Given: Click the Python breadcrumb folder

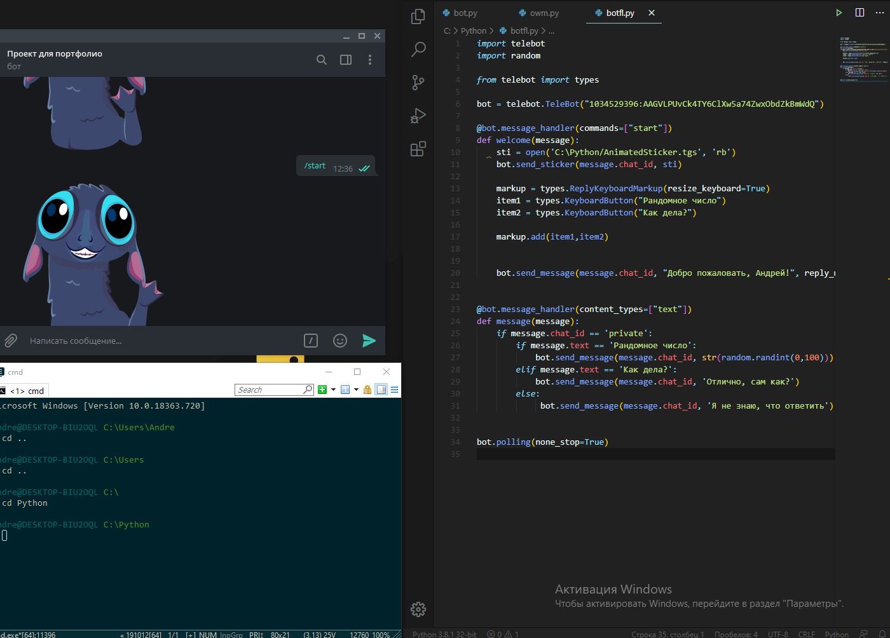Looking at the screenshot, I should [474, 31].
